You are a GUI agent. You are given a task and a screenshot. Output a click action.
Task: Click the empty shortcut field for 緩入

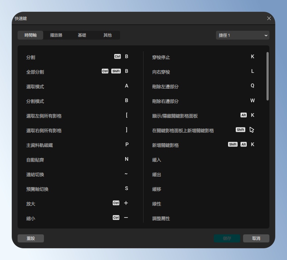(x=242, y=160)
